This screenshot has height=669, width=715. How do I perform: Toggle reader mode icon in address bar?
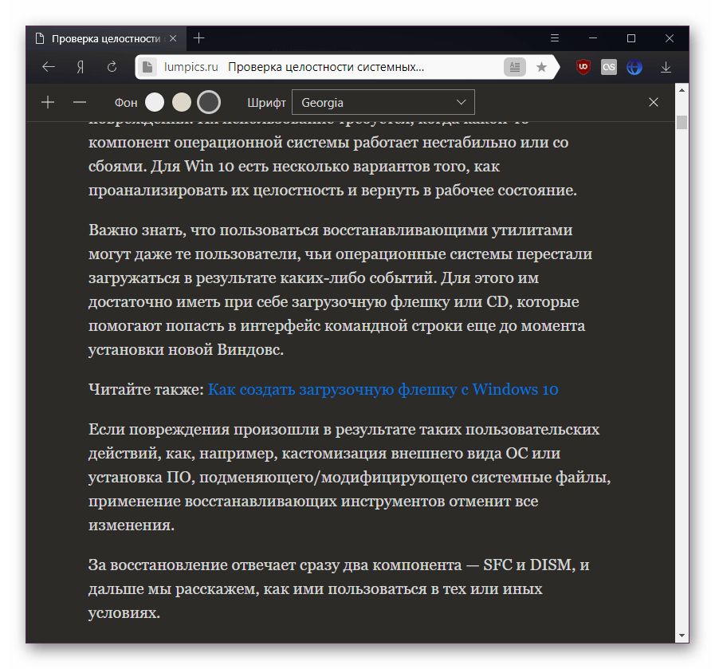[x=515, y=68]
